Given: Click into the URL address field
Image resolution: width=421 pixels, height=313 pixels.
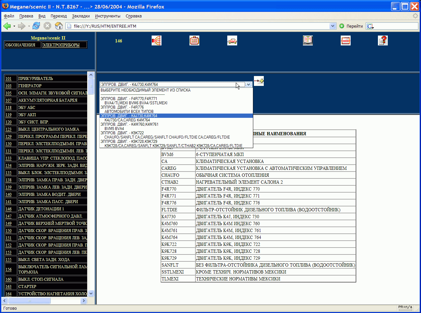Looking at the screenshot, I should coord(197,26).
